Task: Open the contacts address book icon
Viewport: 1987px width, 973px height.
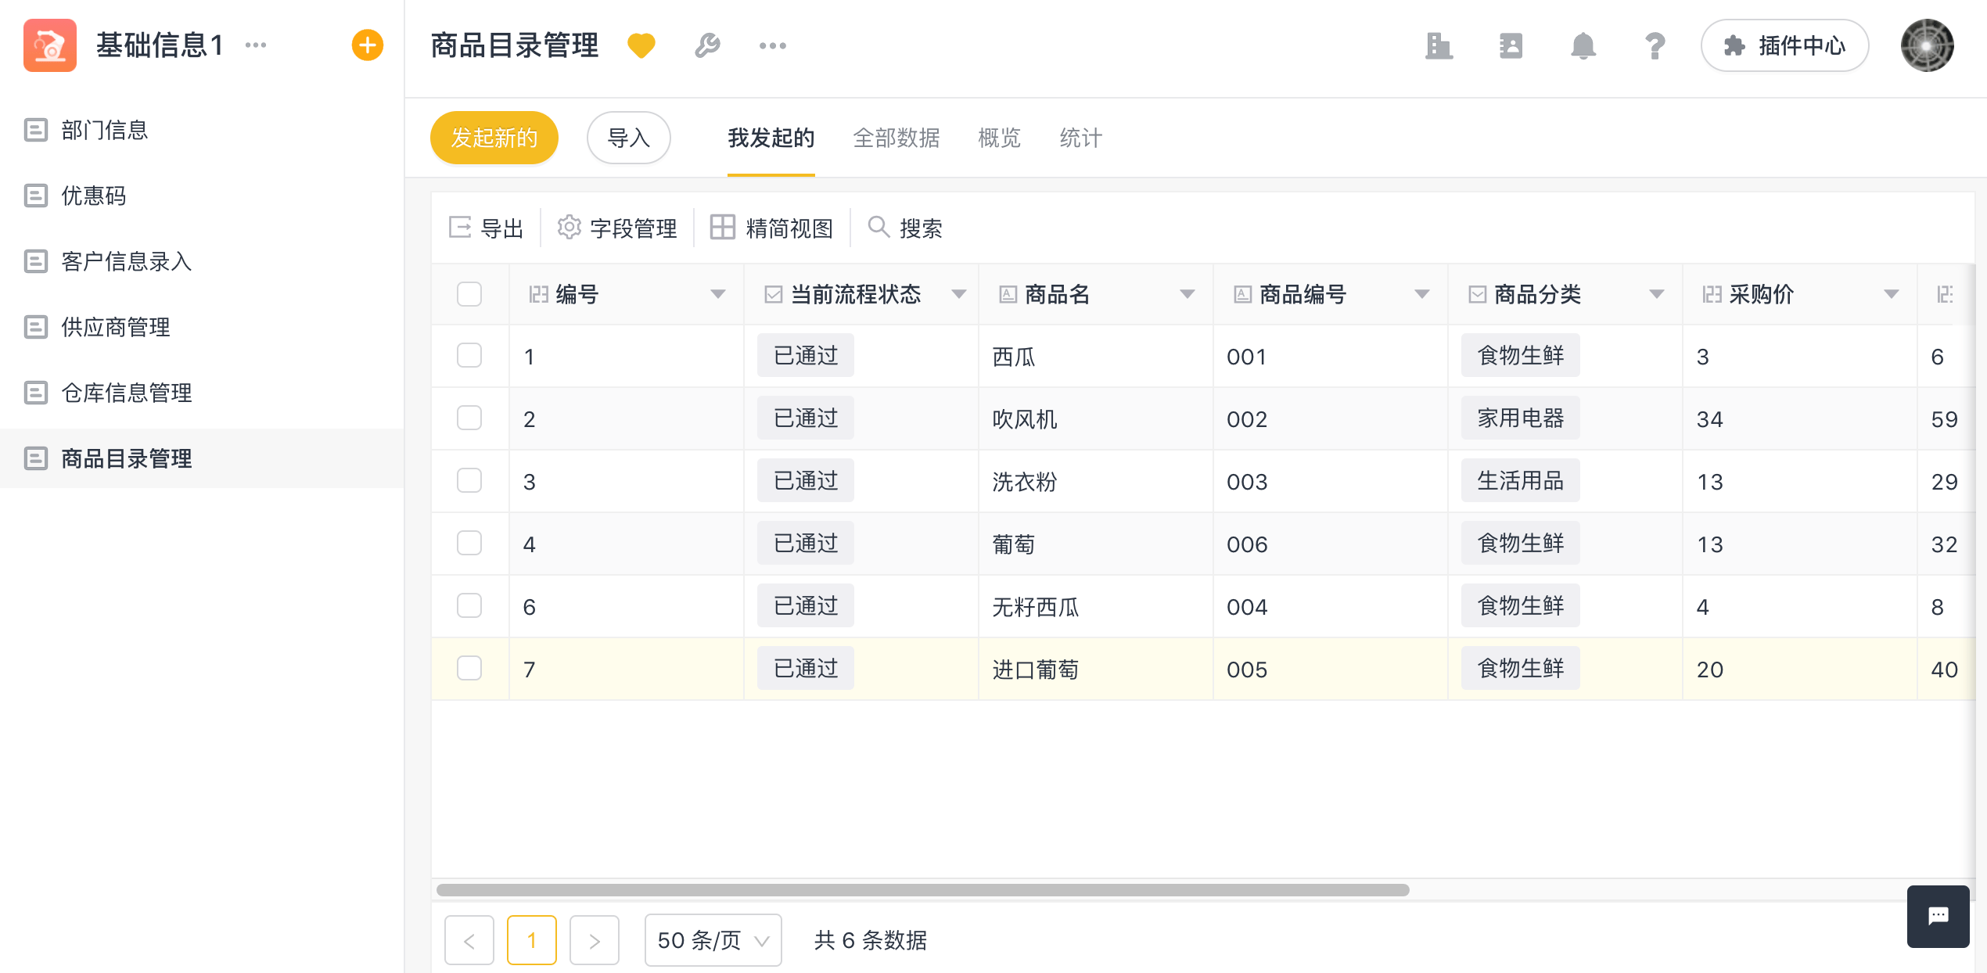Action: pos(1511,45)
